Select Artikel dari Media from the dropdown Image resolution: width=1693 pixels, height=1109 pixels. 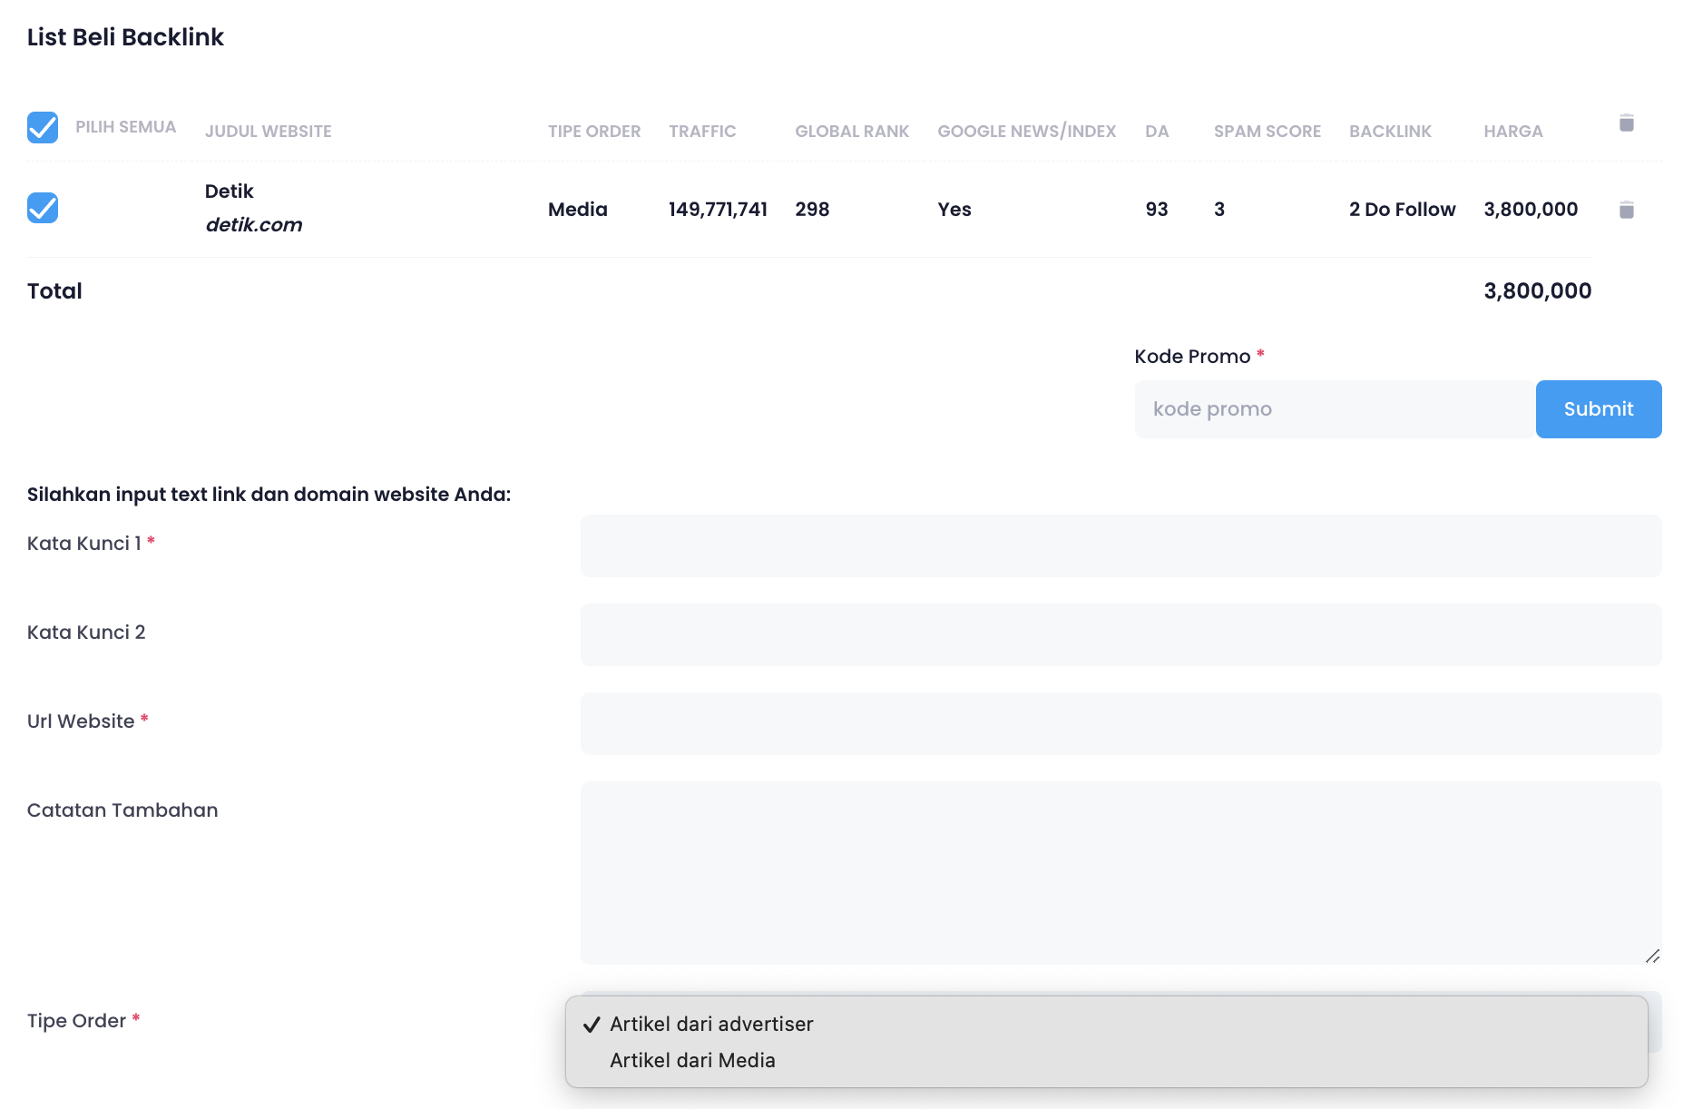click(692, 1060)
